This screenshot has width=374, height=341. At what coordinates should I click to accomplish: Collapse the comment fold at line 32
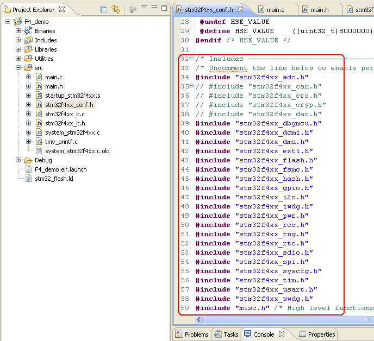191,58
